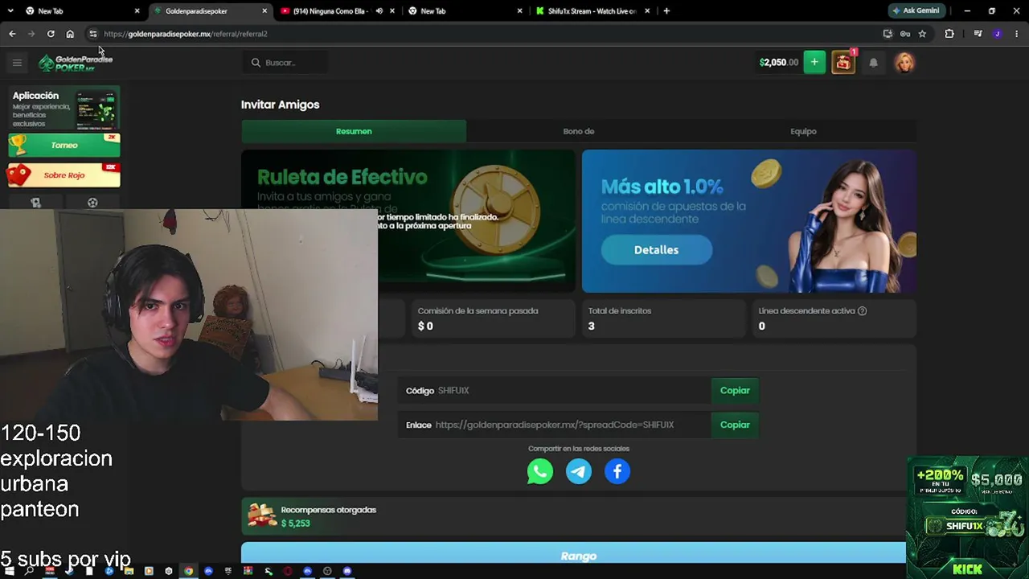1029x579 pixels.
Task: Click the Comisión de la semana pasada card
Action: tap(492, 318)
